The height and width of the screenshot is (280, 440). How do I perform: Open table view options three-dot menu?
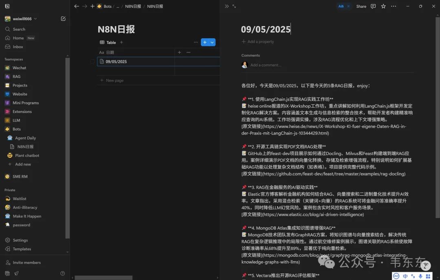(196, 42)
